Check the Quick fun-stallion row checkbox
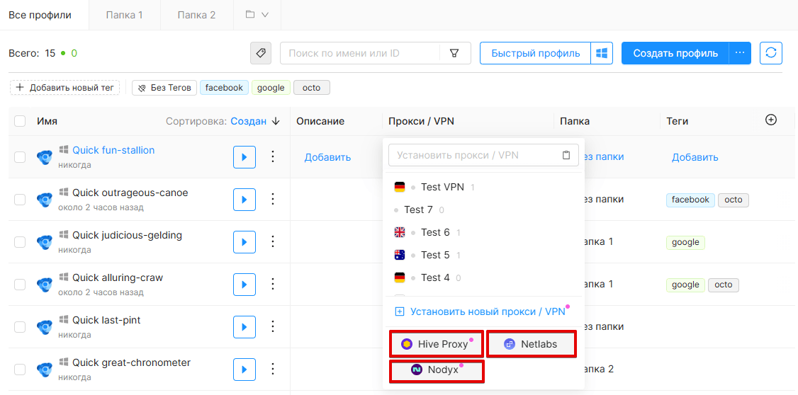The image size is (798, 395). point(20,157)
